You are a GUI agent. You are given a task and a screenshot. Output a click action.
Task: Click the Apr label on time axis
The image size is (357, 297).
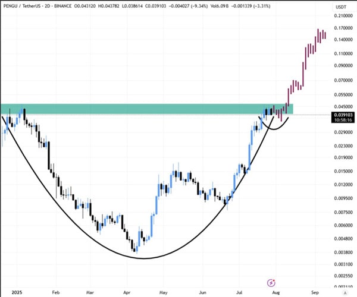[x=127, y=292]
